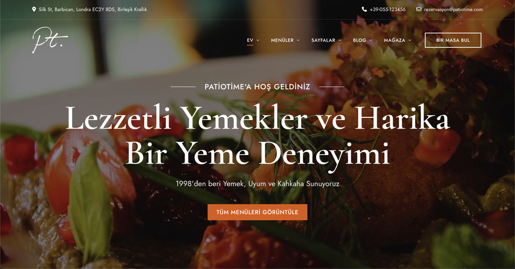
Task: Expand the MENÜLER dropdown arrow
Action: (298, 40)
